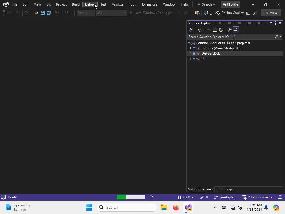The image size is (285, 214).
Task: Close the Solution Explorer panel
Action: point(280,23)
